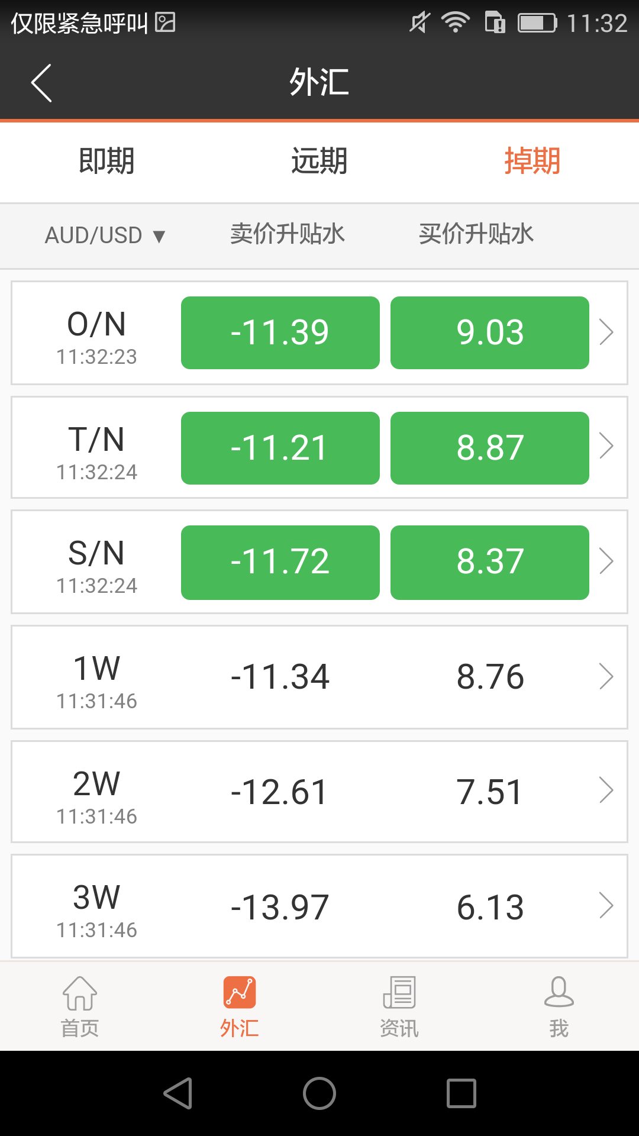
Task: Switch to the 远期 tab
Action: (319, 161)
